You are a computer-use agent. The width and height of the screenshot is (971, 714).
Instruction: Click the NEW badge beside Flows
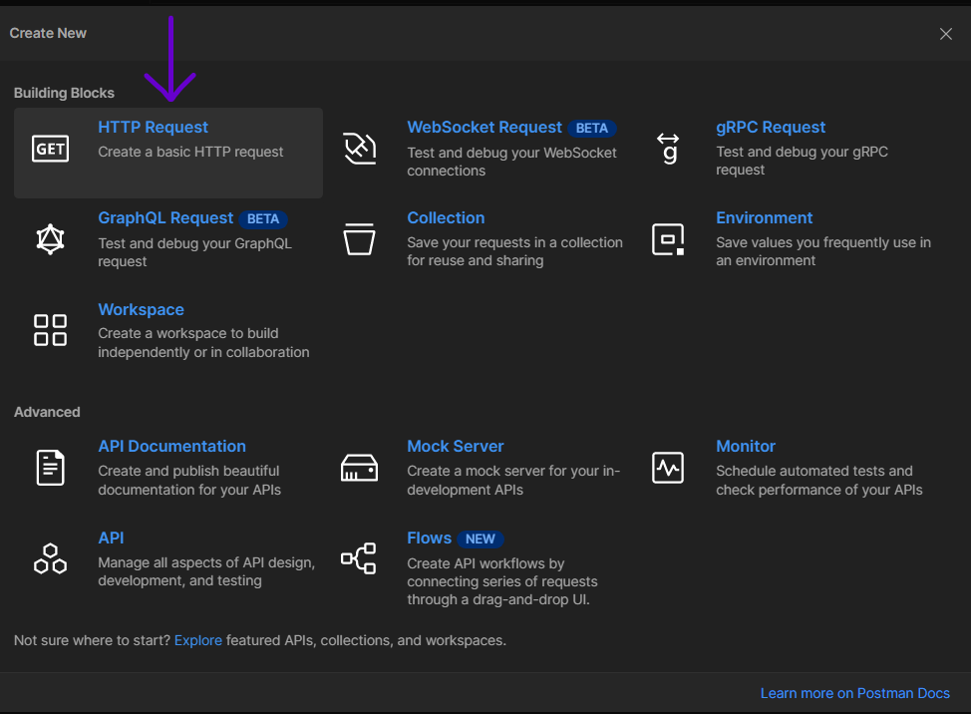(x=481, y=539)
